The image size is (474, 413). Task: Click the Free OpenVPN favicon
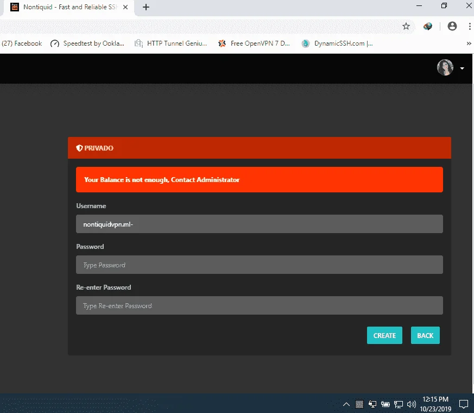(x=222, y=43)
